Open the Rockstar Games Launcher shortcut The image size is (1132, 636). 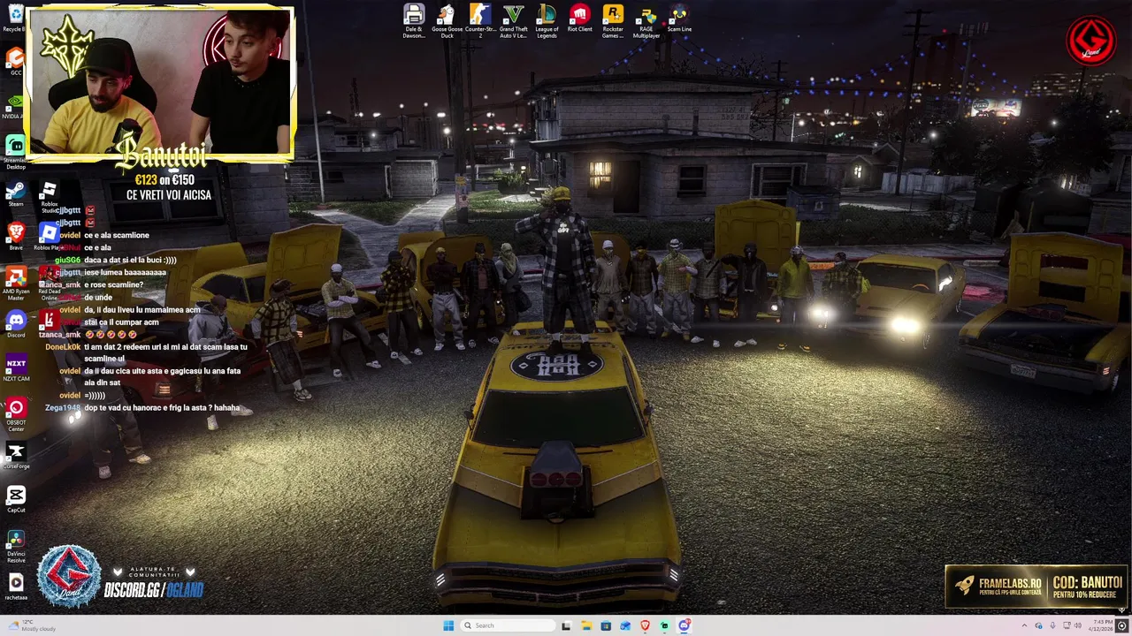613,20
